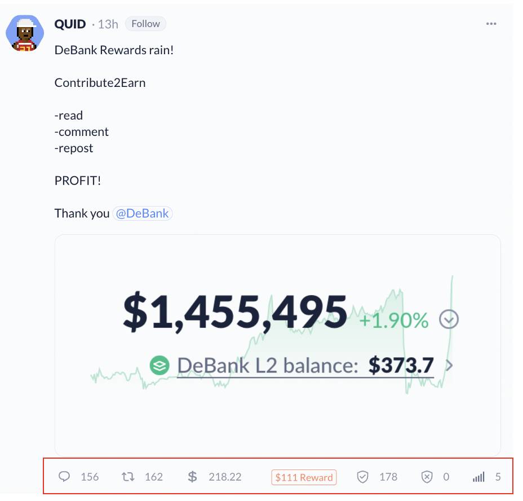Open the three-dot post options menu
The width and height of the screenshot is (523, 501).
491,24
